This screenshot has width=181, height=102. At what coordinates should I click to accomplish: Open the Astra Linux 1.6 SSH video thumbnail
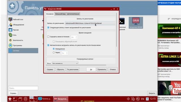pos(169,59)
